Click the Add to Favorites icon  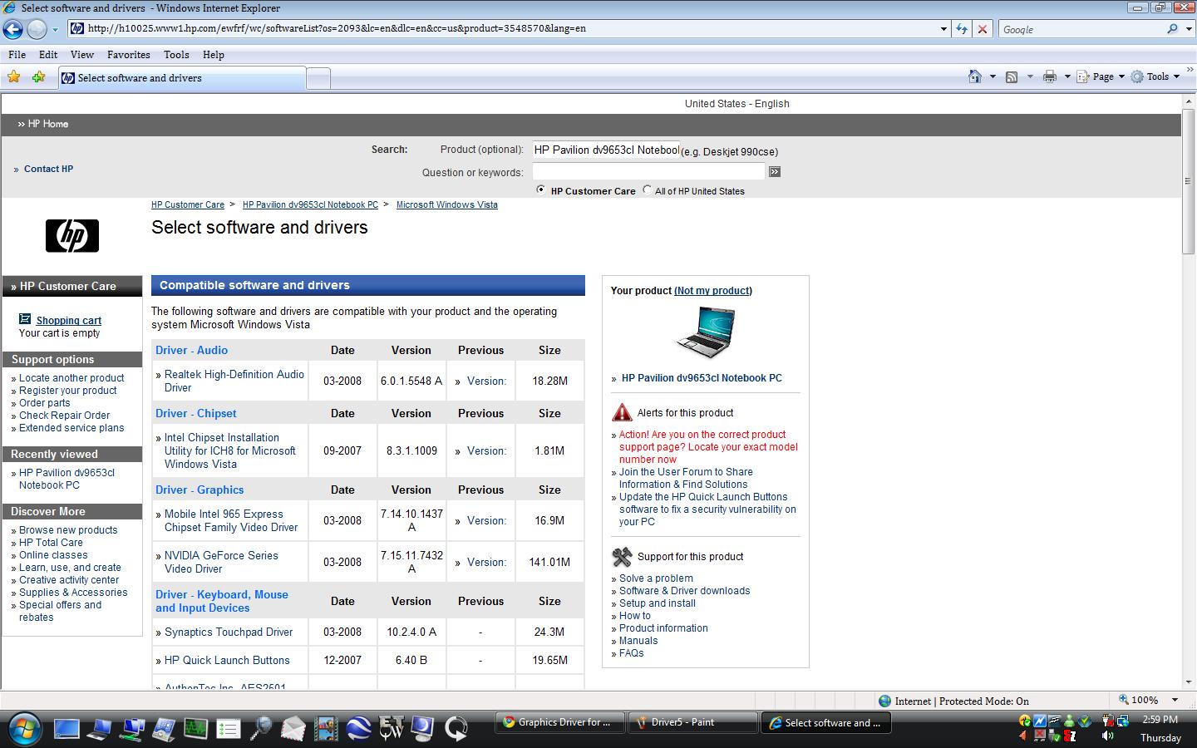[38, 77]
